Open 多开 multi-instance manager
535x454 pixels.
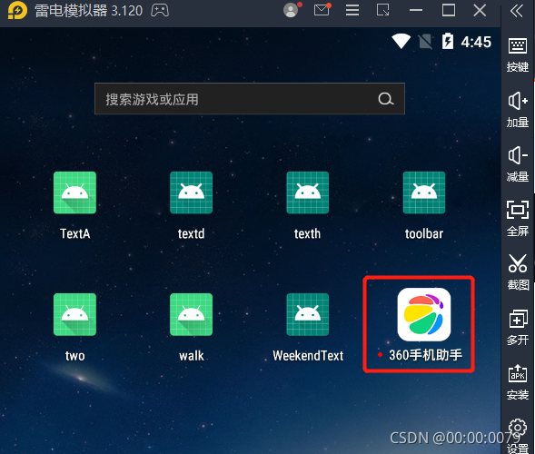(x=518, y=328)
